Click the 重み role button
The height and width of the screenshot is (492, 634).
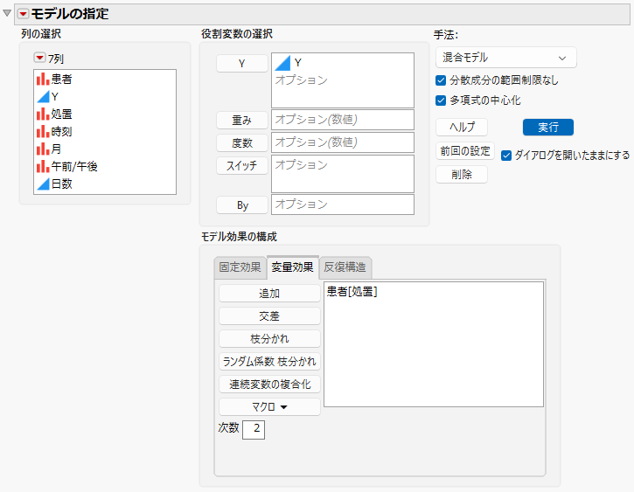click(241, 120)
